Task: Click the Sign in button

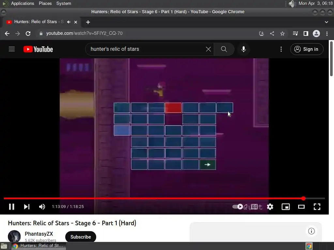Action: tap(307, 49)
